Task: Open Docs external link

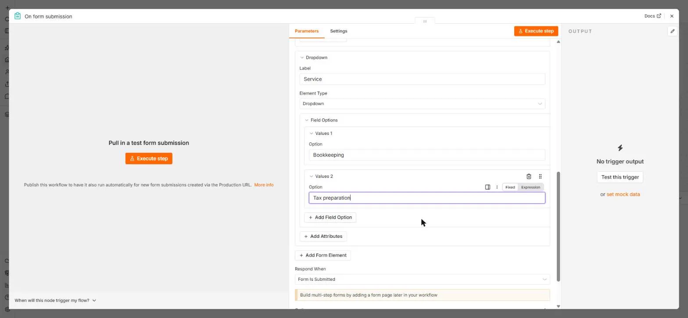Action: pos(652,16)
